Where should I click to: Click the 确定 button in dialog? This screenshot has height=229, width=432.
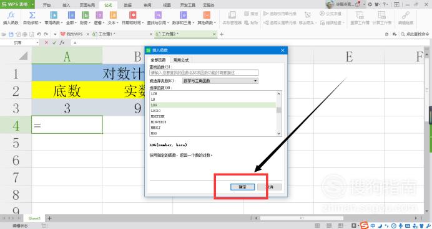[242, 187]
